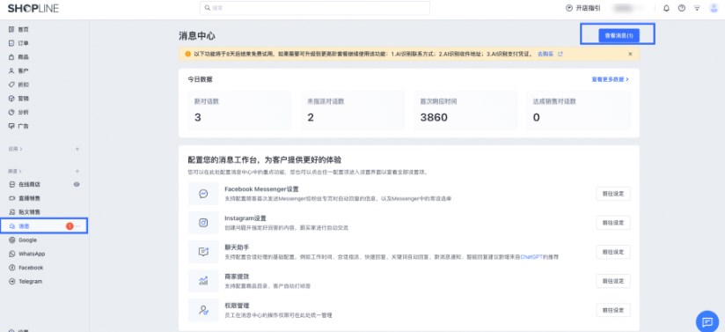Viewport: 725px width, 332px height.
Task: Click the red badge on 消息 row
Action: pyautogui.click(x=70, y=226)
